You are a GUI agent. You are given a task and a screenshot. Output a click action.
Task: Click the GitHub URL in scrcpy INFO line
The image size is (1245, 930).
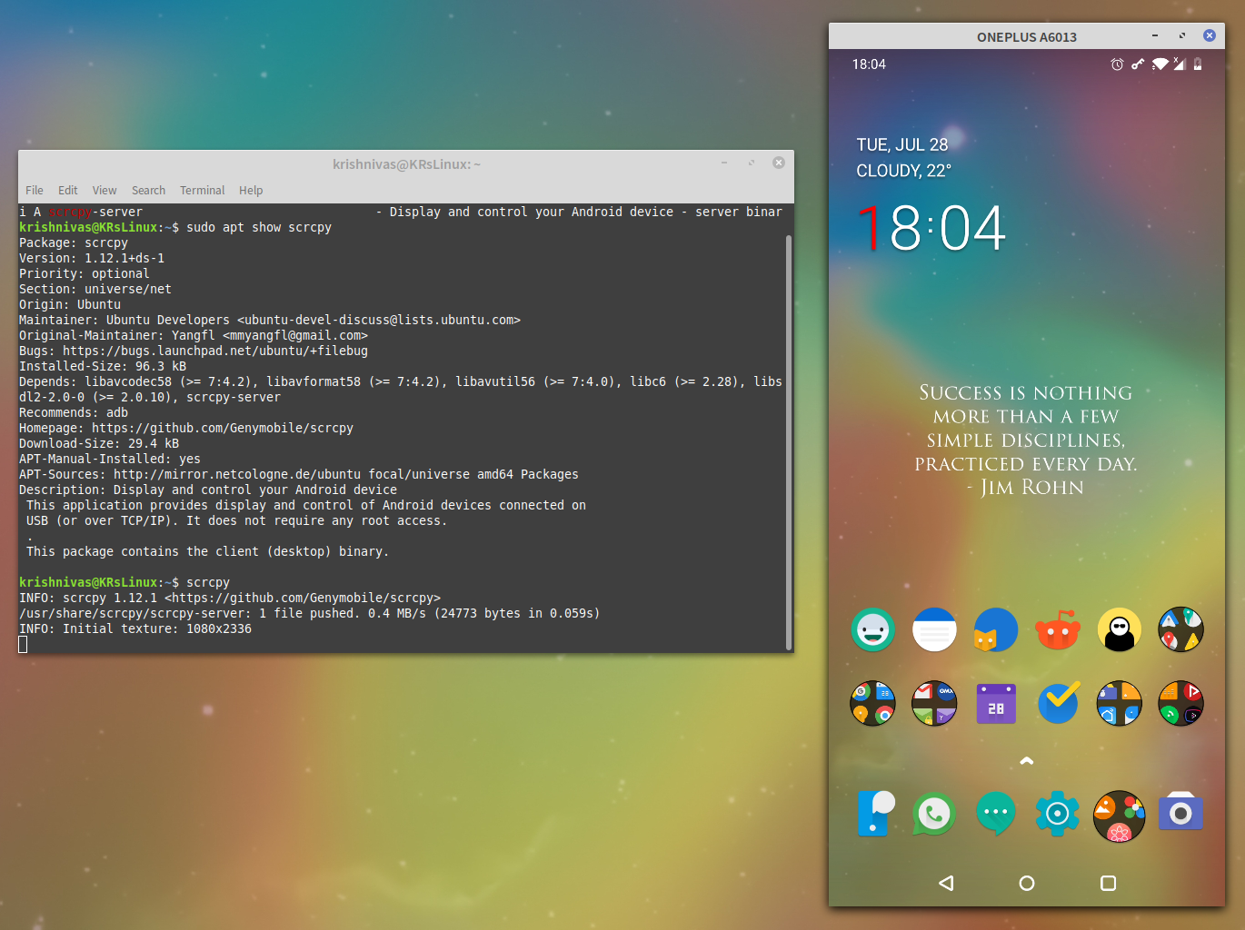pyautogui.click(x=303, y=598)
